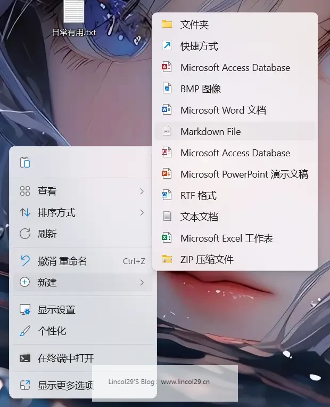Click the Excel icon beside Microsoft Excel 工作表
Image resolution: width=330 pixels, height=407 pixels.
pyautogui.click(x=167, y=238)
